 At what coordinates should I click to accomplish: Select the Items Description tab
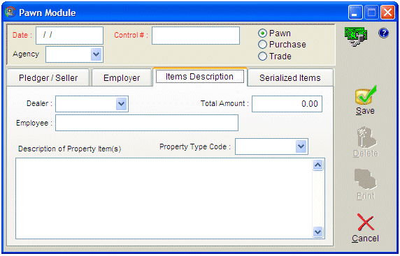200,77
